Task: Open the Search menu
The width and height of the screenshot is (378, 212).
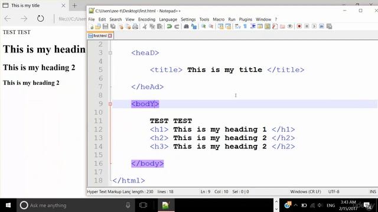Action: (x=116, y=19)
